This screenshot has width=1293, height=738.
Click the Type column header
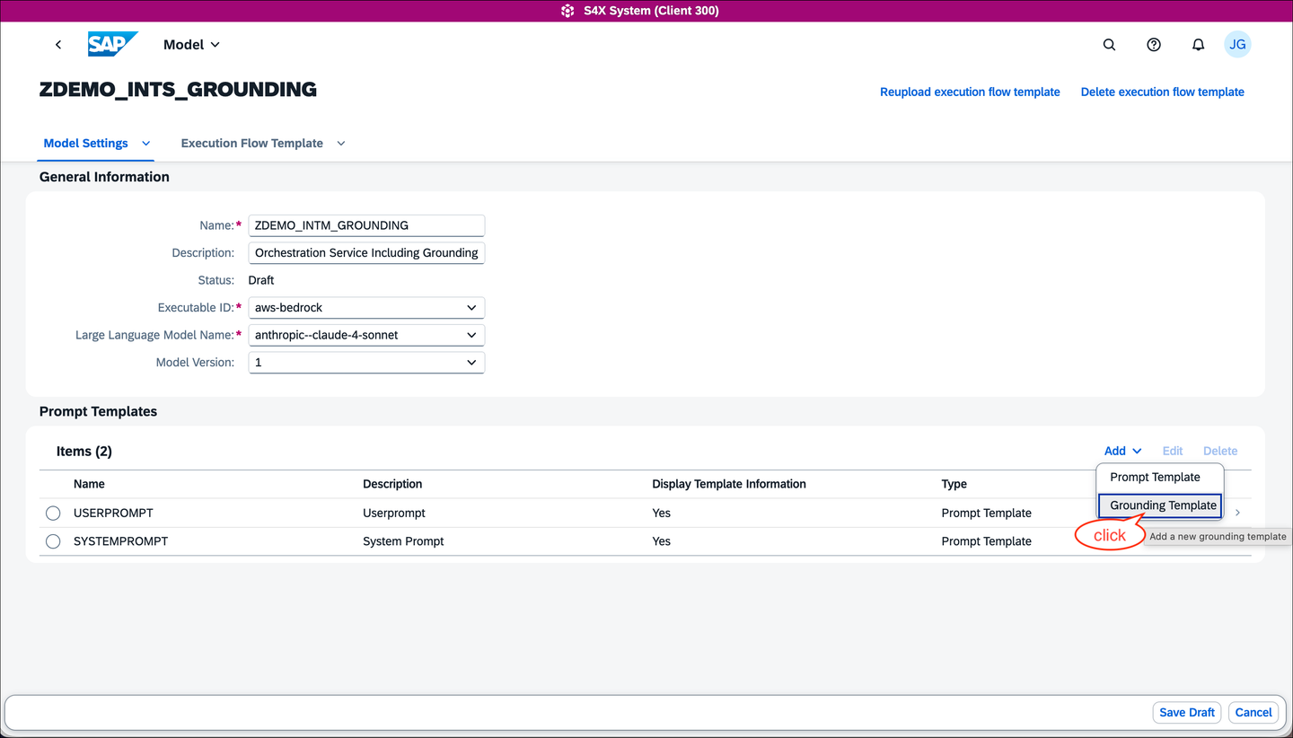[x=954, y=484]
